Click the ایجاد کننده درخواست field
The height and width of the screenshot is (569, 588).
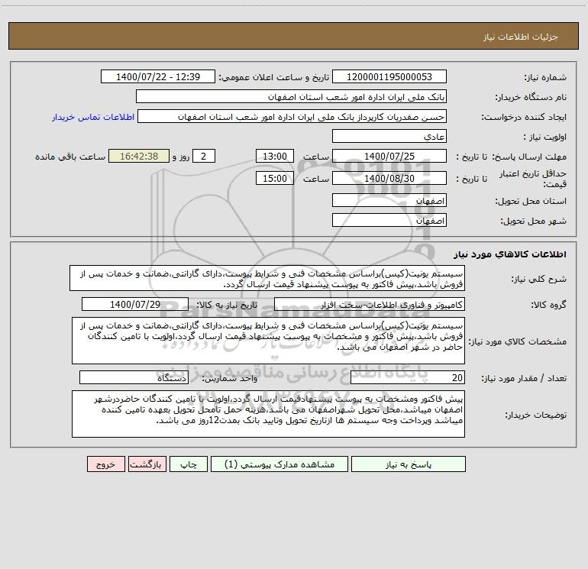click(292, 116)
